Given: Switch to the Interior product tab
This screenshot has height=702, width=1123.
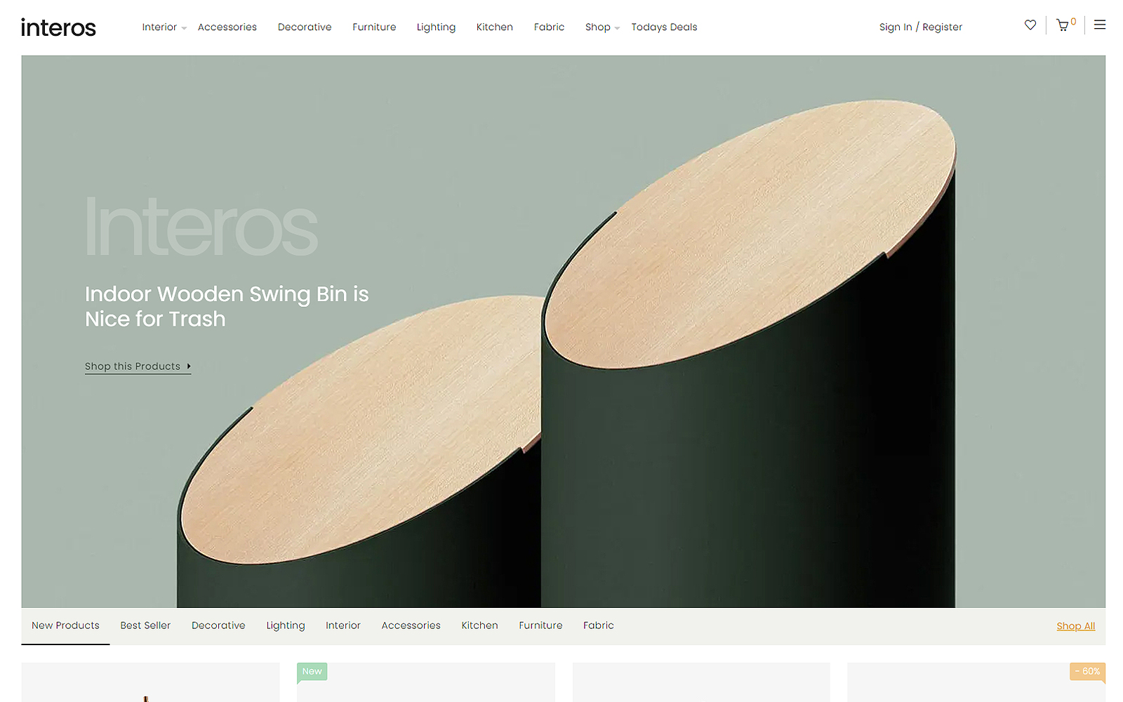Looking at the screenshot, I should point(343,625).
